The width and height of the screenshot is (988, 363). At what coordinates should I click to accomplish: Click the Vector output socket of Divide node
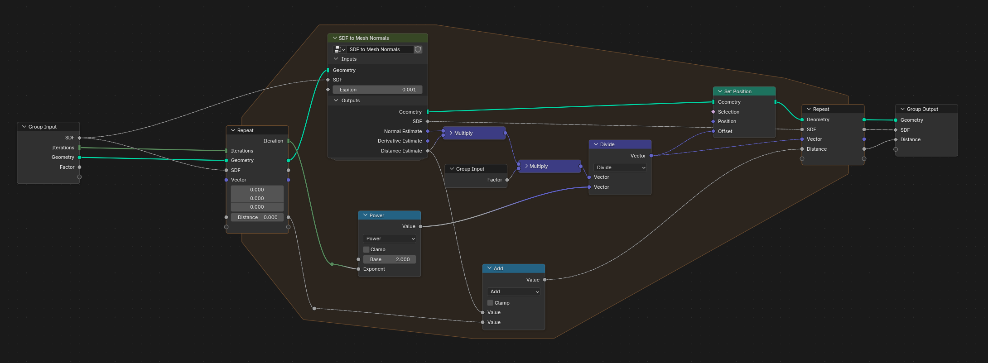651,156
